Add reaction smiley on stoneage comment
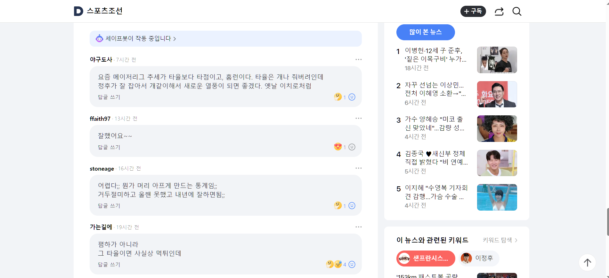The height and width of the screenshot is (278, 609). (352, 206)
